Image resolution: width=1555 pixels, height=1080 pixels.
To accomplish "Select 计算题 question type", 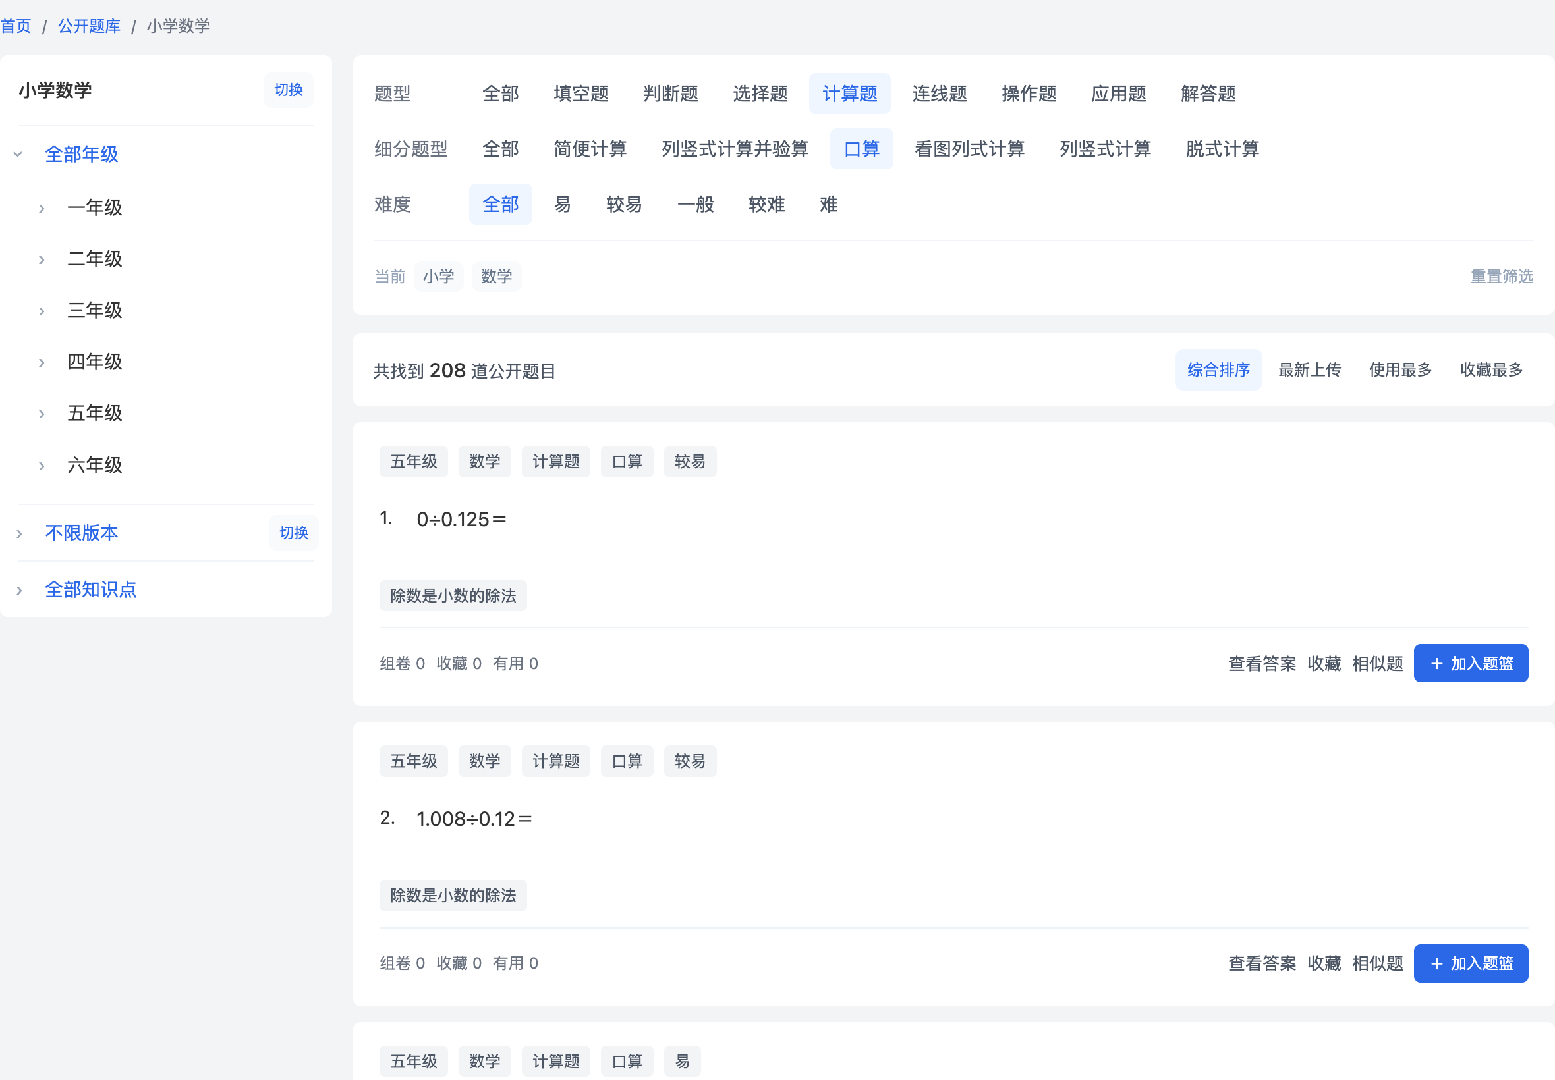I will tap(849, 94).
